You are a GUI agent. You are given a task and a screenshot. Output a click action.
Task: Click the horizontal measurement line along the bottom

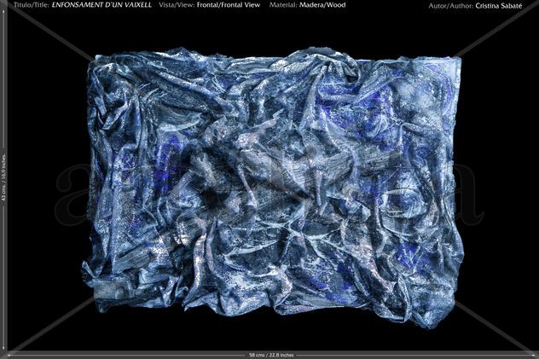tap(271, 355)
